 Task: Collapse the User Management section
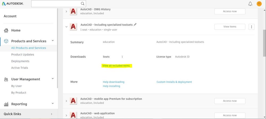pos(53,79)
